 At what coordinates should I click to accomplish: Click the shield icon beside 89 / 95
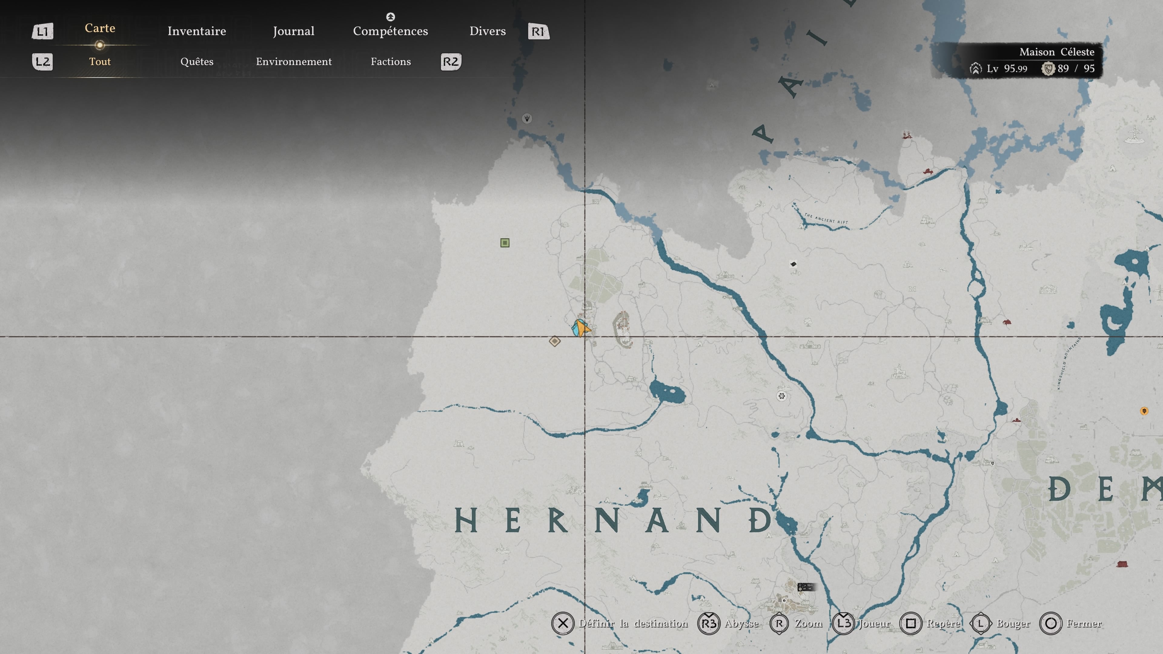pyautogui.click(x=1048, y=69)
